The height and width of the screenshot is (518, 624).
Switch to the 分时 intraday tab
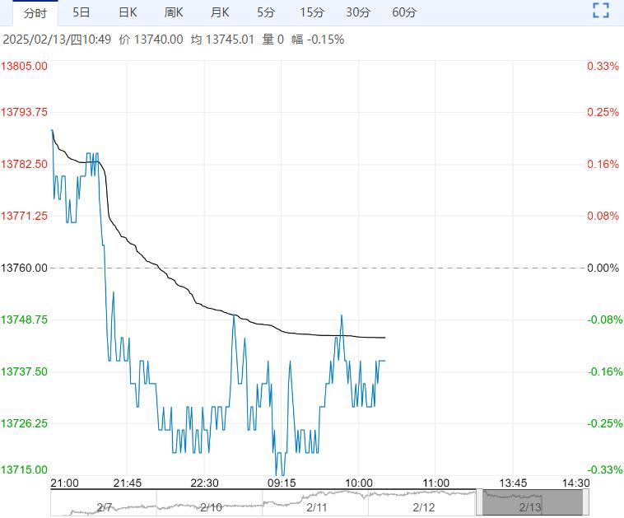(x=35, y=13)
